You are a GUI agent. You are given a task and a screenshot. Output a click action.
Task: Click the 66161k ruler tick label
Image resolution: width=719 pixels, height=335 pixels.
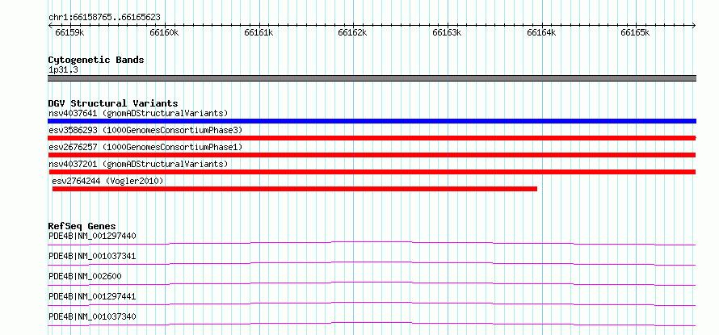259,32
